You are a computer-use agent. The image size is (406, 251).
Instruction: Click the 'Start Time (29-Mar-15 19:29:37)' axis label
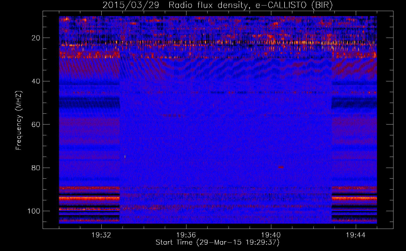218,242
